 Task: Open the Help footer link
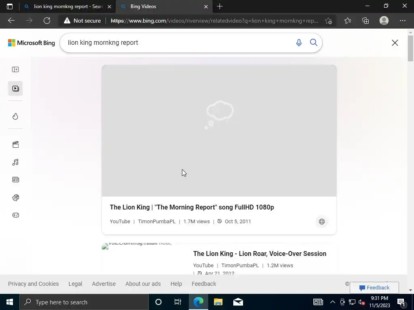point(176,284)
